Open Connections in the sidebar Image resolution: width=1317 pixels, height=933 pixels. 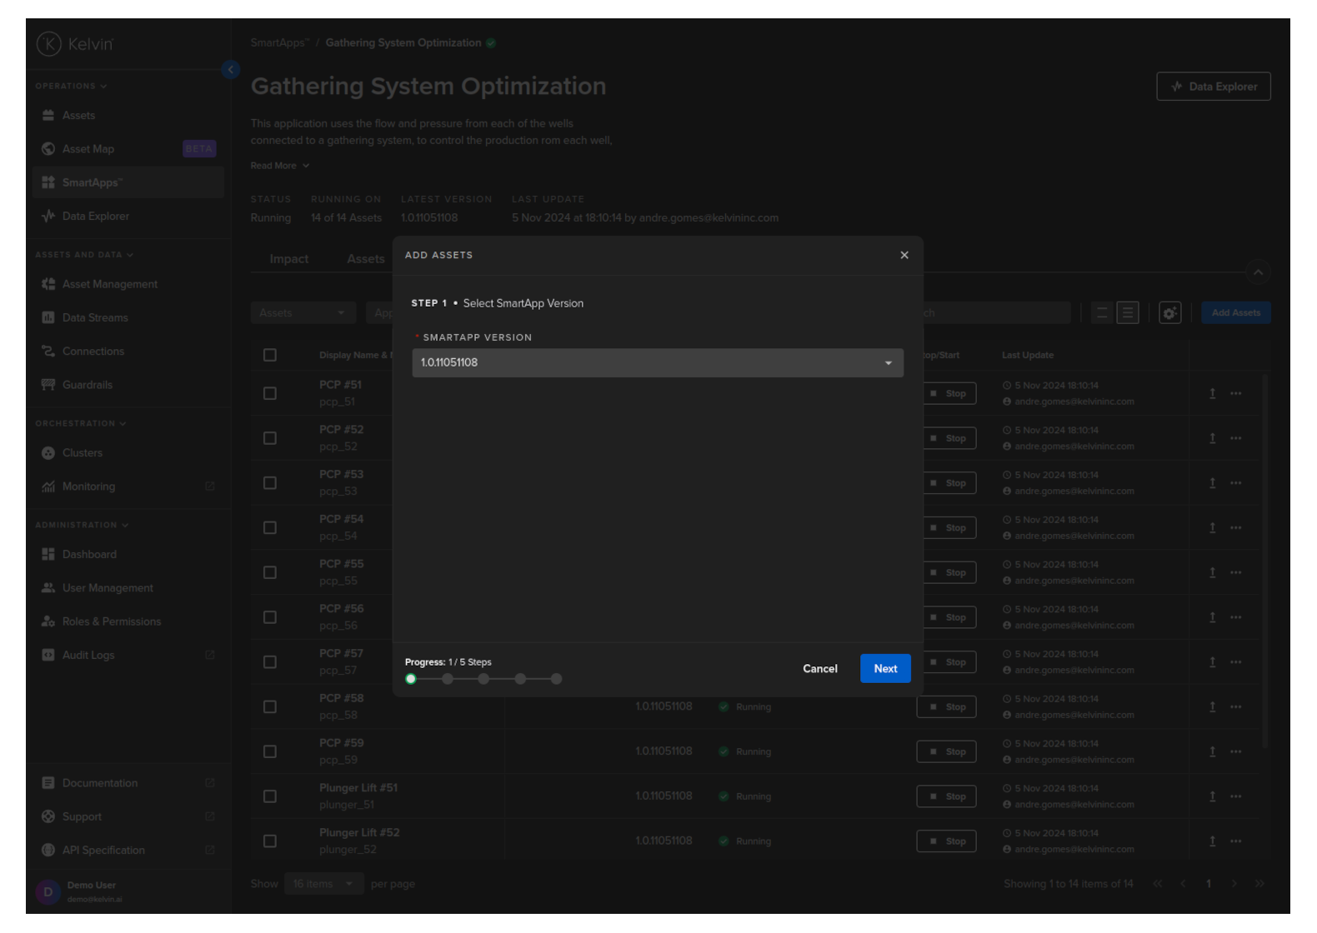click(93, 352)
